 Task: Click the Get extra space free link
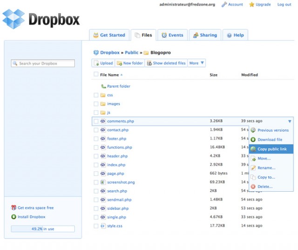(35, 208)
